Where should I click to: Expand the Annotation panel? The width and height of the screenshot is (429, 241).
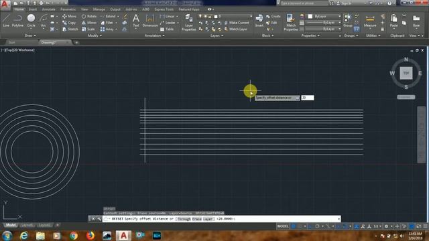pyautogui.click(x=155, y=35)
